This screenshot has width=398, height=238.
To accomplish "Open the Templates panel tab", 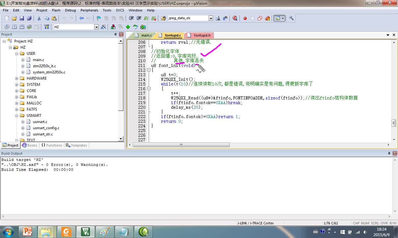I will [x=76, y=145].
